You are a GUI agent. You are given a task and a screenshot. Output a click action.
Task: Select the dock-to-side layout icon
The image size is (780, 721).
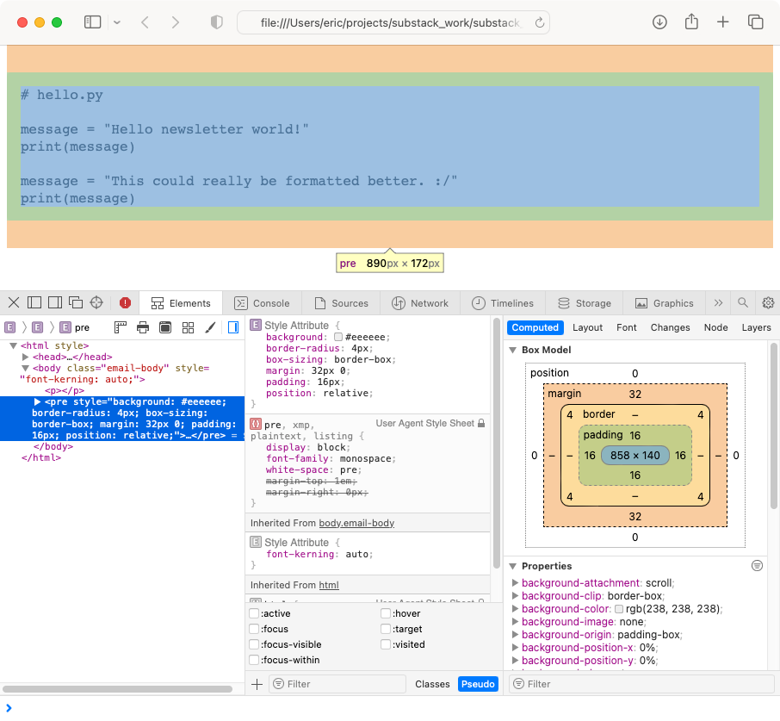[54, 303]
